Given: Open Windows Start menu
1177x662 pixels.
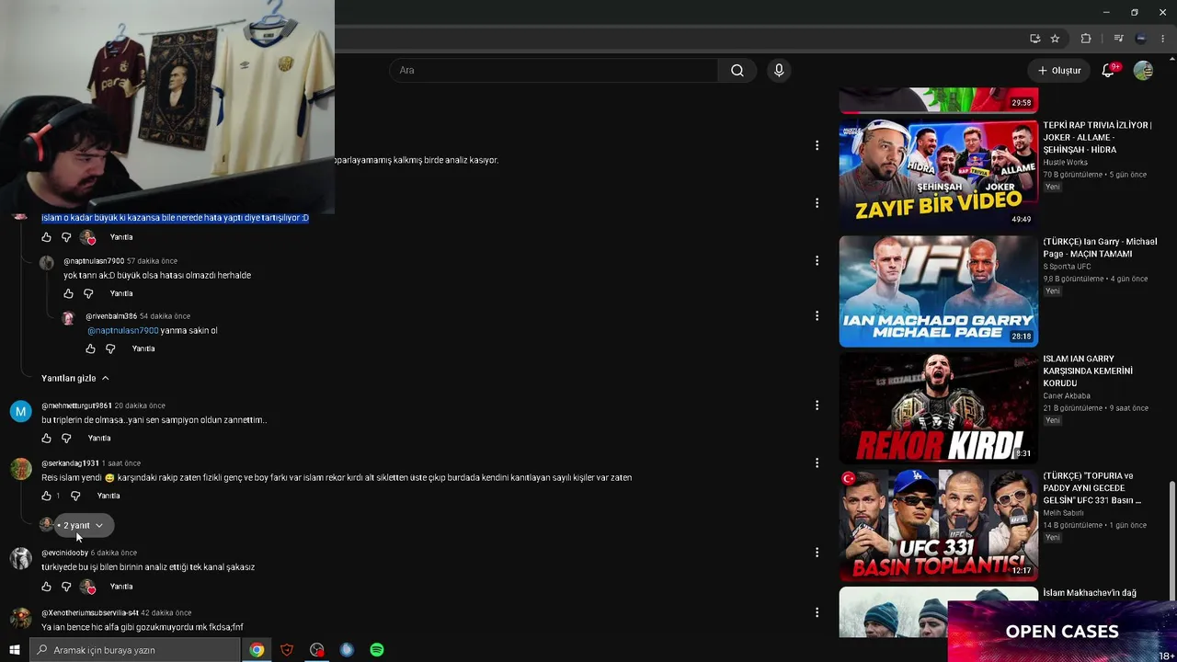Looking at the screenshot, I should coord(14,650).
